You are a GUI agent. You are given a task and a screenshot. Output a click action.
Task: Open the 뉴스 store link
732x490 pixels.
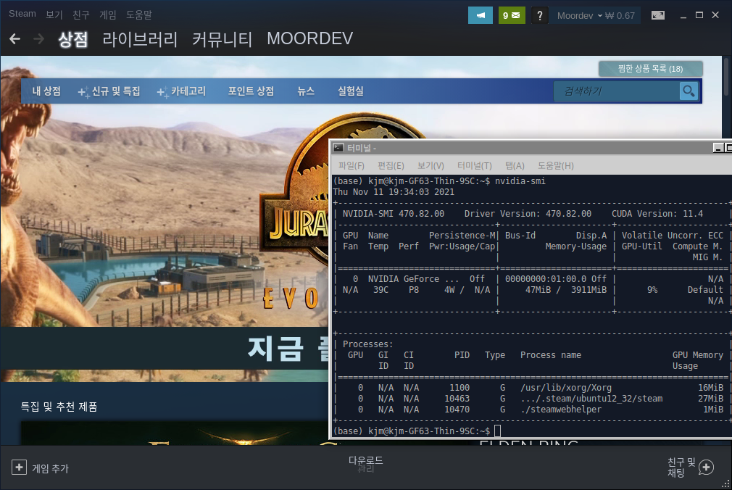coord(306,91)
